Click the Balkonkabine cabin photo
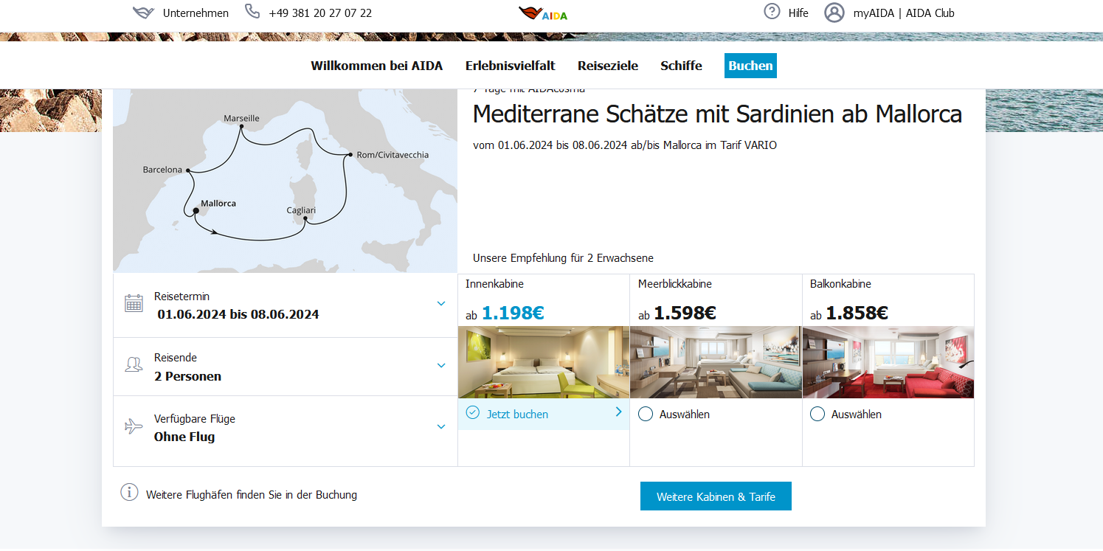This screenshot has height=551, width=1103. pos(888,362)
